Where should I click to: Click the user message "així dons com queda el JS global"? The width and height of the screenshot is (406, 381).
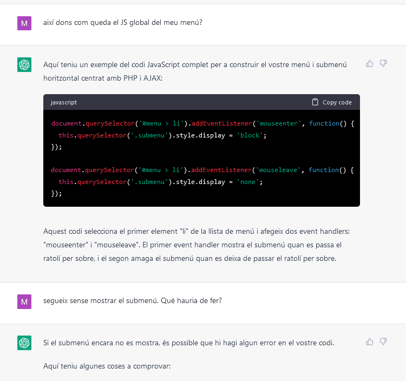(x=123, y=23)
